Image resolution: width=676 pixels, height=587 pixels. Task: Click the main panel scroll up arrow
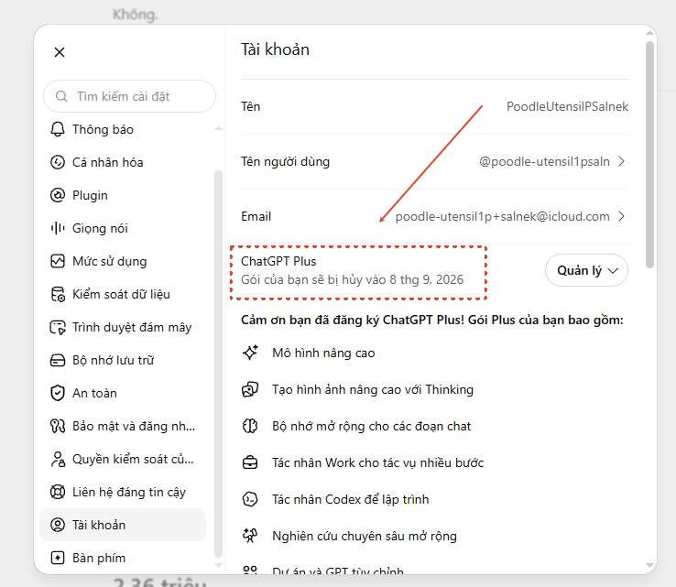650,33
